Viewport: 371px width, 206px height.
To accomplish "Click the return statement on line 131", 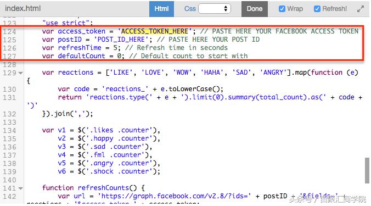I will pos(70,97).
